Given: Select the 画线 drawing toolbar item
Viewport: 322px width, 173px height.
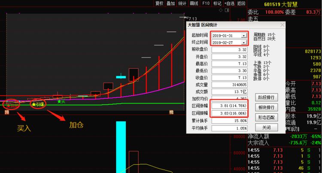Looking at the screenshot, I should point(194,3).
